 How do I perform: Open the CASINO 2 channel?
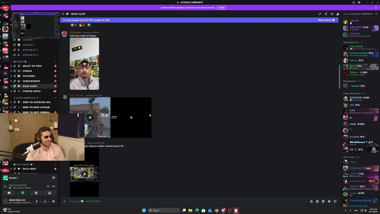point(34,45)
